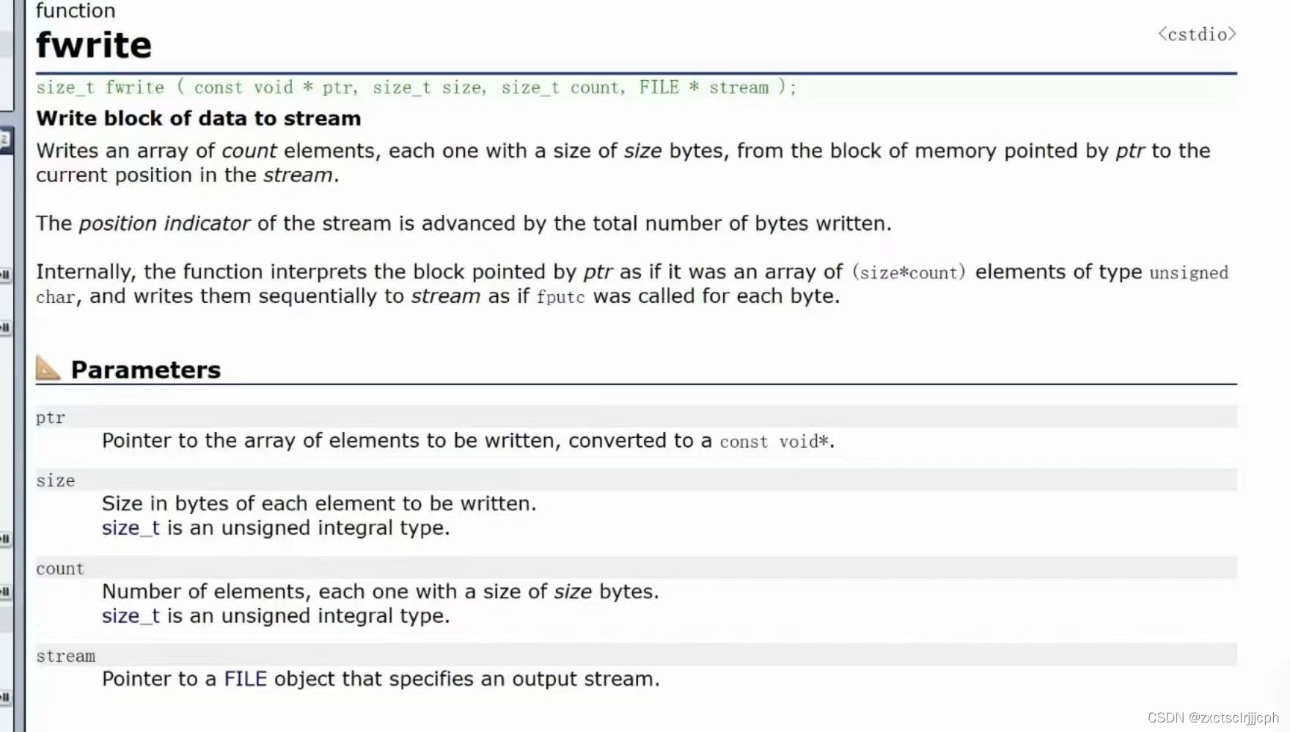Click the CSDN @zxctsclrjjjcph watermark
The width and height of the screenshot is (1290, 732).
pyautogui.click(x=1213, y=717)
